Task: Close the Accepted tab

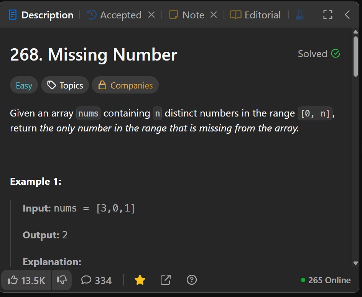Action: [x=151, y=15]
